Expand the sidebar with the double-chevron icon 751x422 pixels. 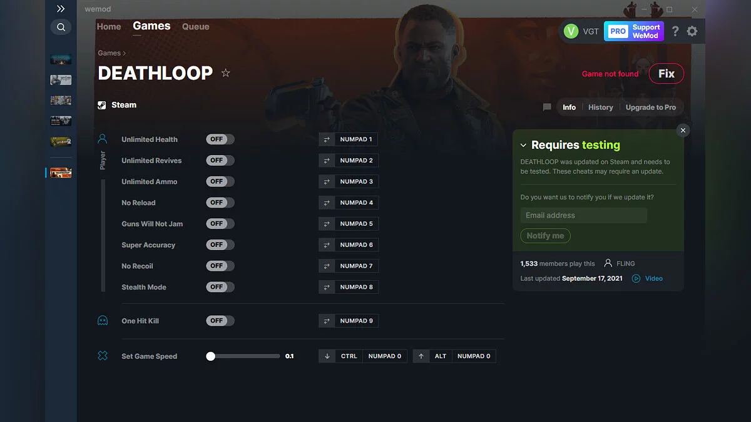tap(60, 9)
